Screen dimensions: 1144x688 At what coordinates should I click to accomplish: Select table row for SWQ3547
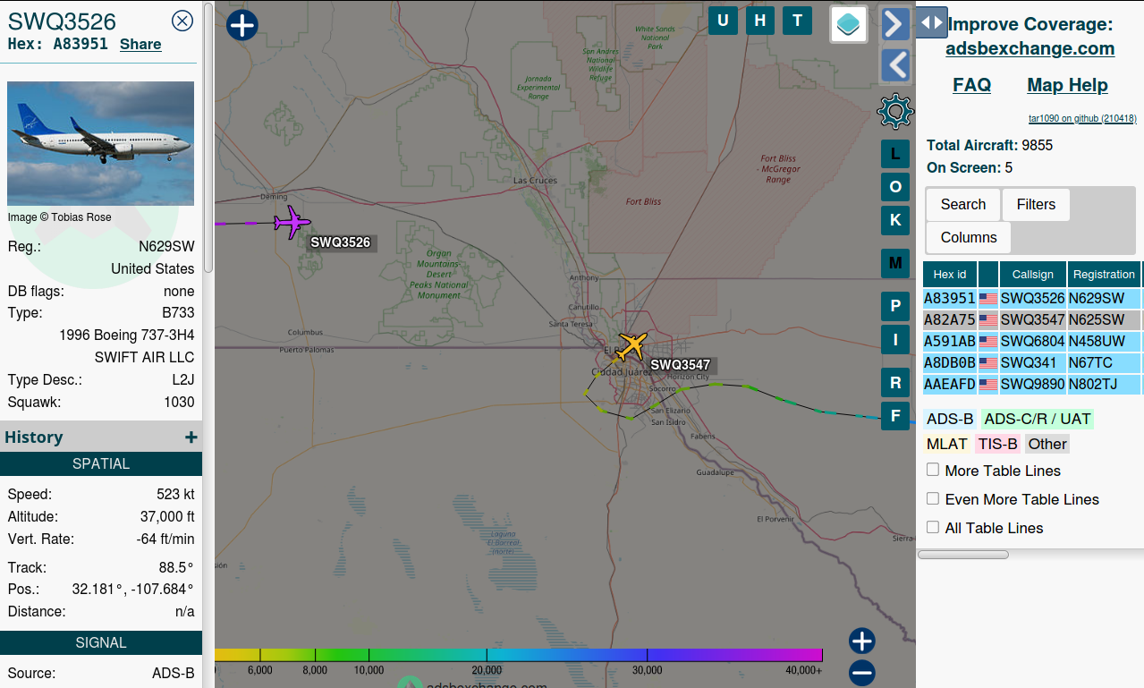(x=1033, y=320)
